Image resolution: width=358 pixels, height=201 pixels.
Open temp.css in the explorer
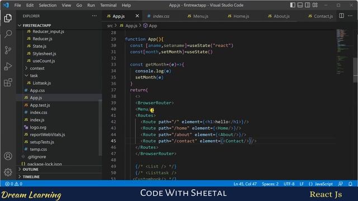[x=38, y=149]
